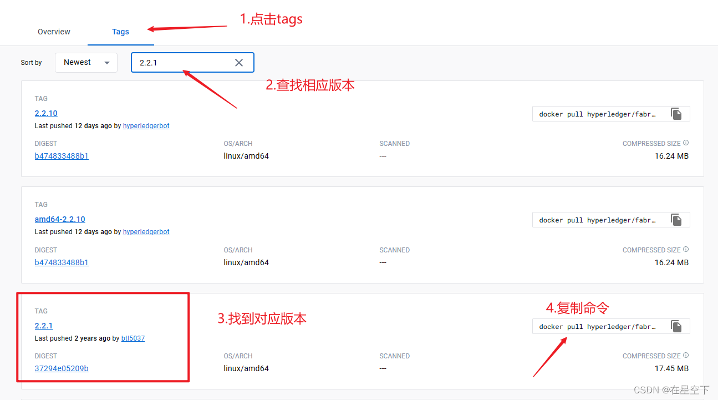Click compressed size info icon in 2.2.10 card
The height and width of the screenshot is (400, 718).
(x=686, y=143)
